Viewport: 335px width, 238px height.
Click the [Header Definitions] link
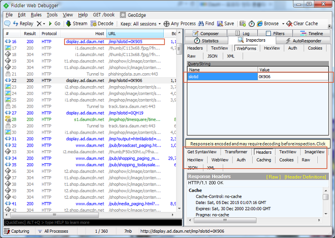(x=305, y=177)
